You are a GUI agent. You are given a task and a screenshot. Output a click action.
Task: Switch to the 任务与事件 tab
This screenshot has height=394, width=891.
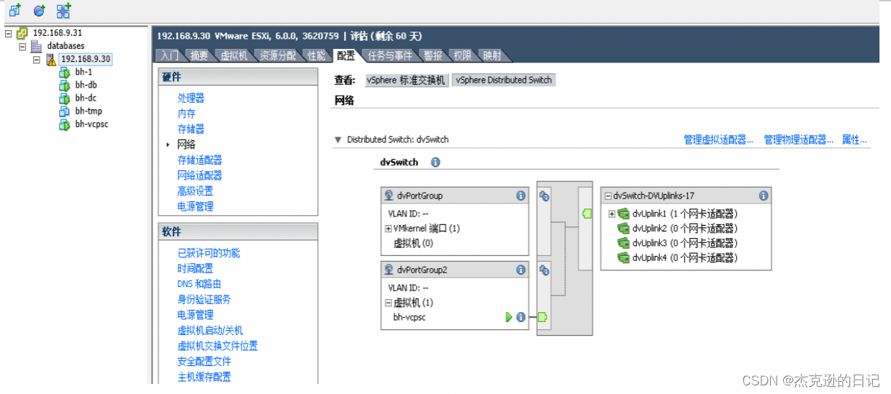[x=390, y=55]
